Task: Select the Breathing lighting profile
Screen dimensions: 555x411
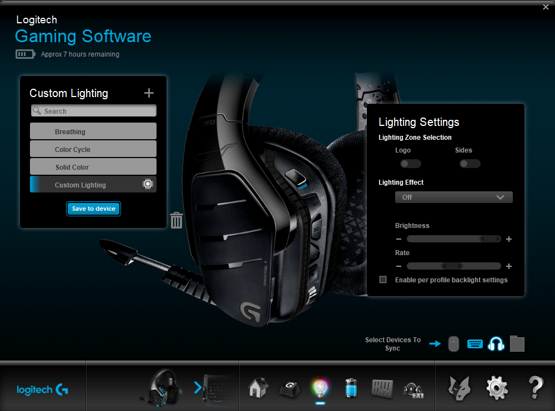Action: pyautogui.click(x=93, y=131)
